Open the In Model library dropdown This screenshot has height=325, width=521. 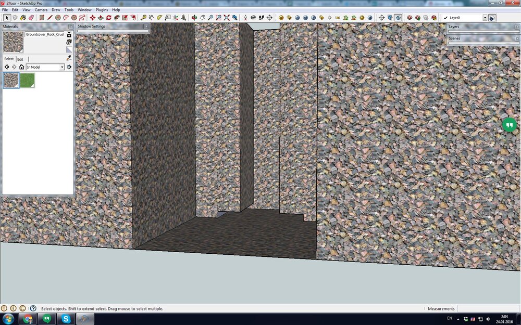click(62, 67)
